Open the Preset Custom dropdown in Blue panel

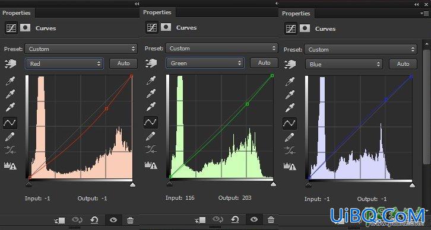[x=360, y=49]
